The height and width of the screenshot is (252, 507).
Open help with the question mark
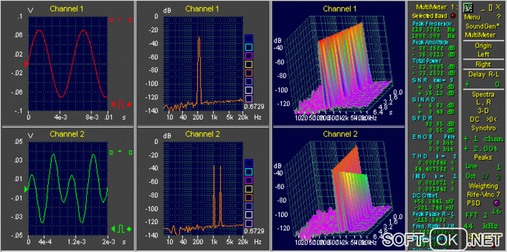499,17
